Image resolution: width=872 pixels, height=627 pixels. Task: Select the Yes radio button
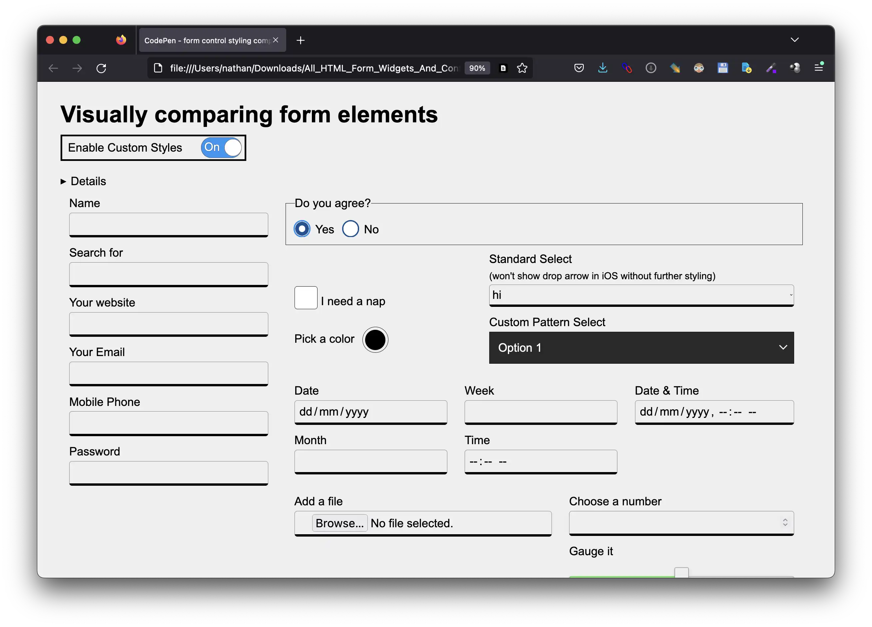point(302,229)
